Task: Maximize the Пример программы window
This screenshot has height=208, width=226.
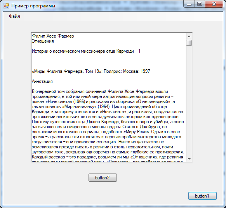Action: point(200,4)
